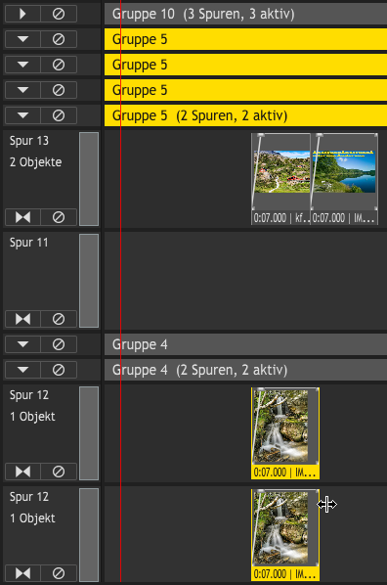Toggle crossed-circle icon of Gruppe 5 row below Gruppe 10

(59, 39)
